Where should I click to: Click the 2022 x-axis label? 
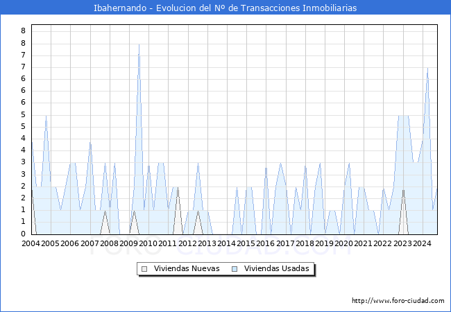pos(383,243)
